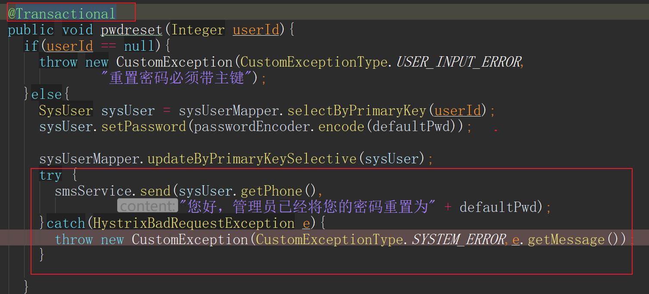Click the @Transactional annotation
Screen dimensions: 649x294
[x=62, y=14]
